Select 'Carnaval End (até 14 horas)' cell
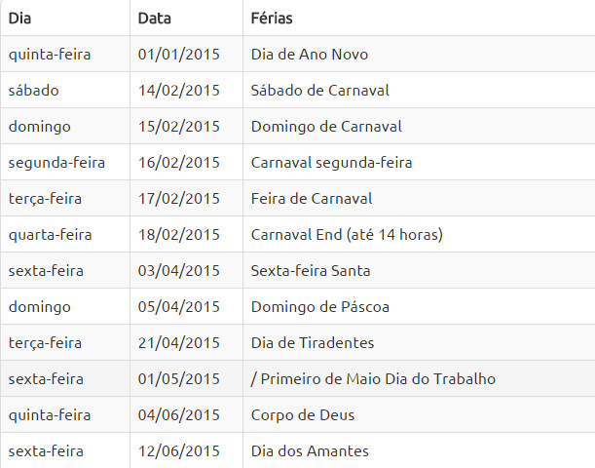The width and height of the screenshot is (595, 468). click(x=347, y=235)
